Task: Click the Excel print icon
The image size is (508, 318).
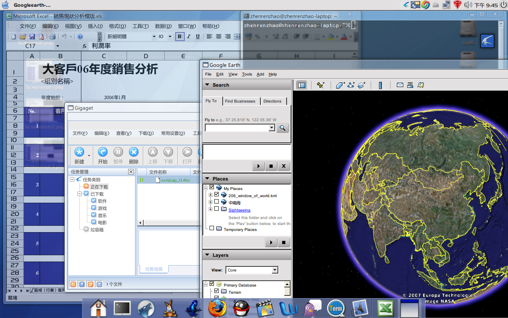Action: [x=52, y=37]
